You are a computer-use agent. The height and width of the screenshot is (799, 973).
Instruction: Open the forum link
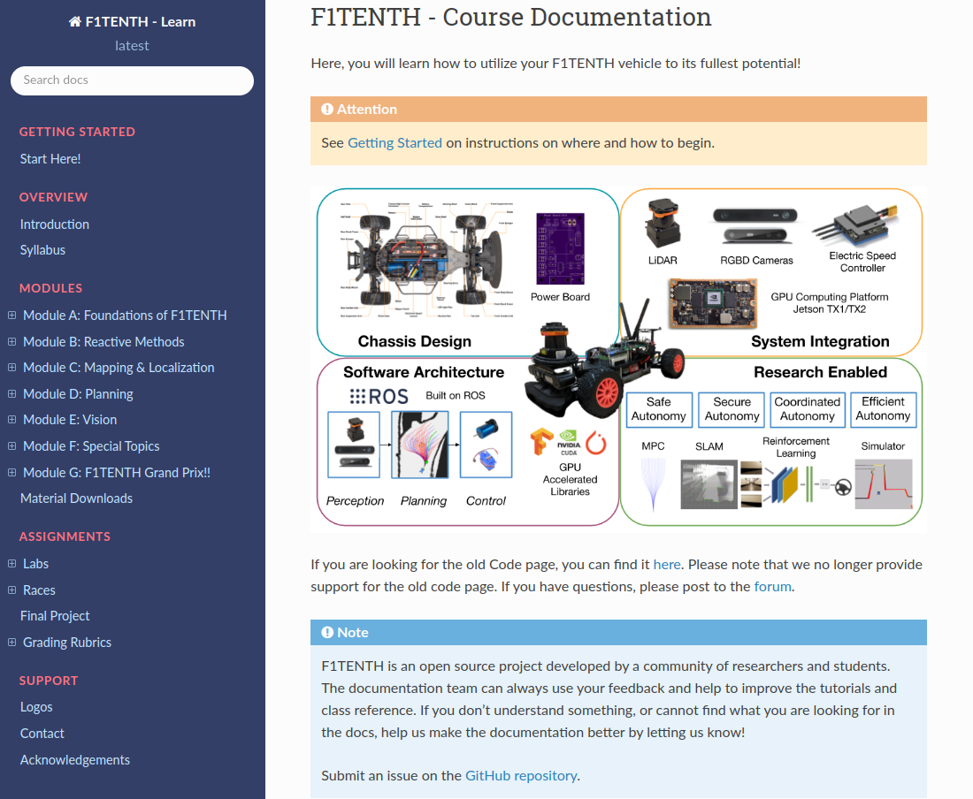click(x=772, y=586)
